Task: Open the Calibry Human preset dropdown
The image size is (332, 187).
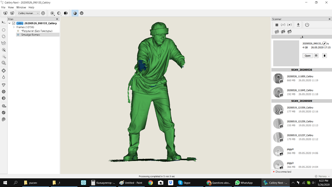Action: [29, 13]
